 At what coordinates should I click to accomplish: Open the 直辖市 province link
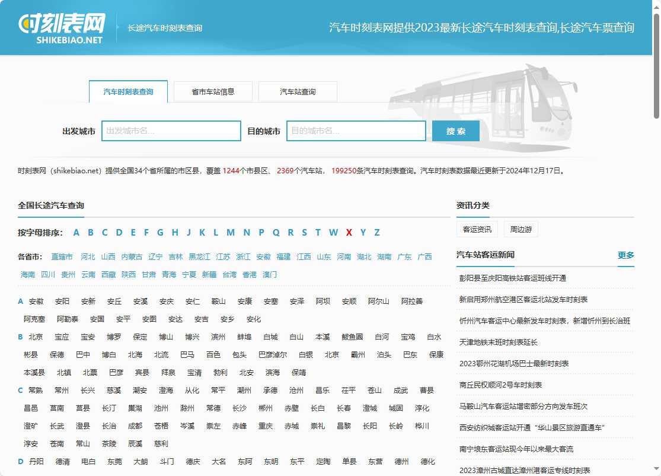[x=62, y=257]
